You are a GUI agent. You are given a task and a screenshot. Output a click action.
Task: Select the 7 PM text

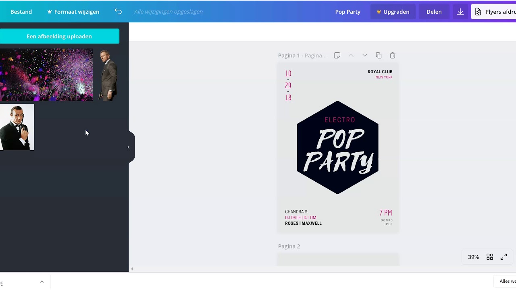386,213
